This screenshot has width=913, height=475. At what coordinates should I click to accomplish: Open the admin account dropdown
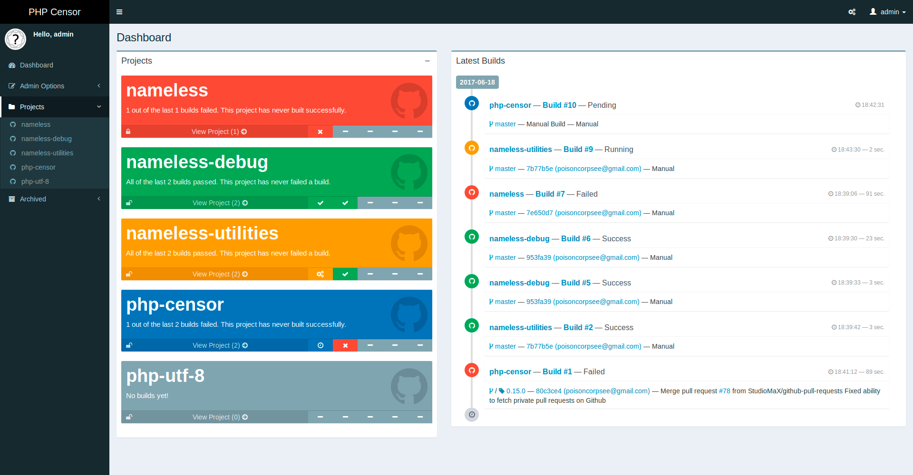(x=887, y=11)
